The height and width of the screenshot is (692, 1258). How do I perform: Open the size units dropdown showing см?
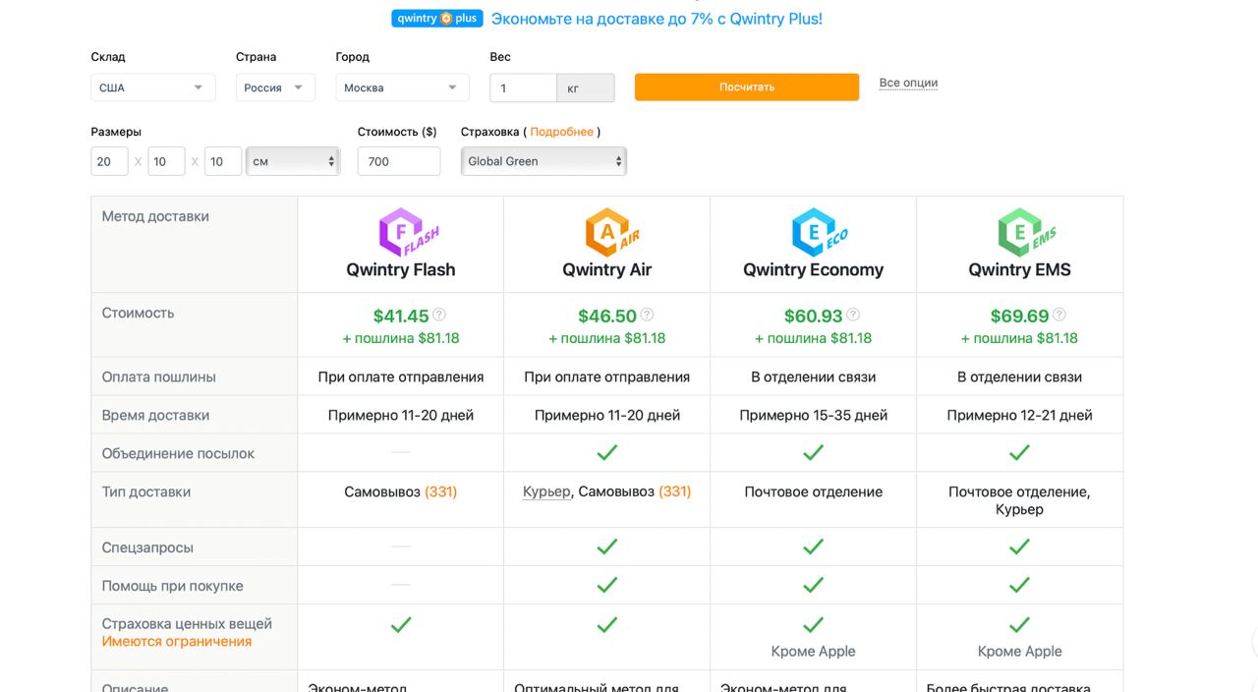[x=293, y=161]
